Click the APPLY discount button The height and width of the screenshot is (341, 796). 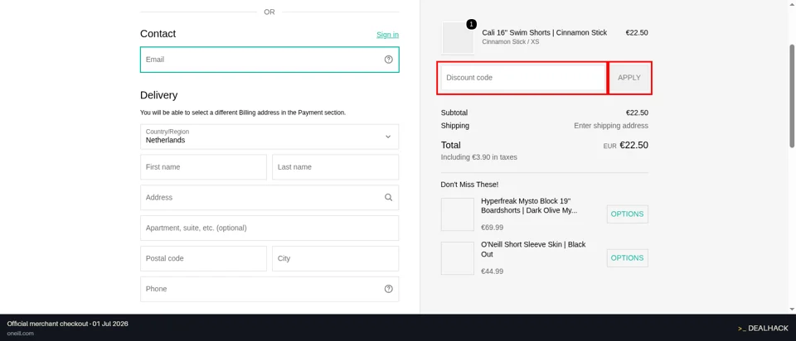coord(629,78)
